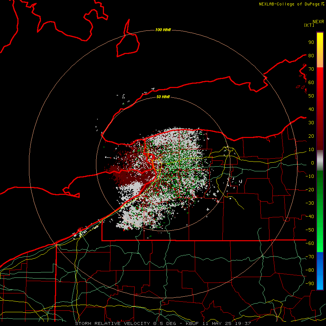This screenshot has height=326, width=326.
Task: Click the -70 value on the velocity scale
Action: point(310,257)
